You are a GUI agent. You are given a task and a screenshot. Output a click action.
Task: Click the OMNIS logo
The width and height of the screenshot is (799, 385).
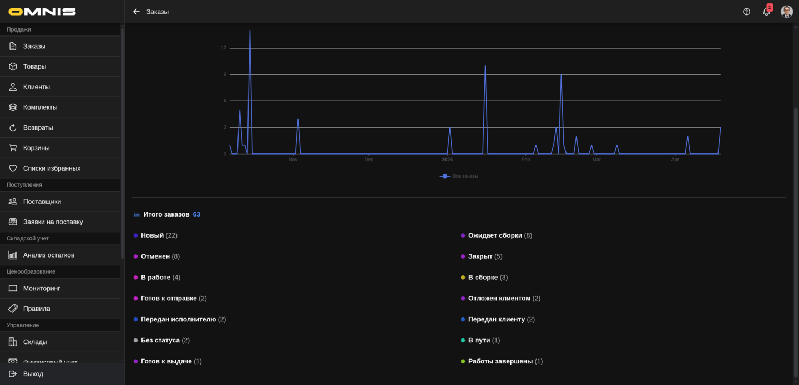(x=42, y=12)
